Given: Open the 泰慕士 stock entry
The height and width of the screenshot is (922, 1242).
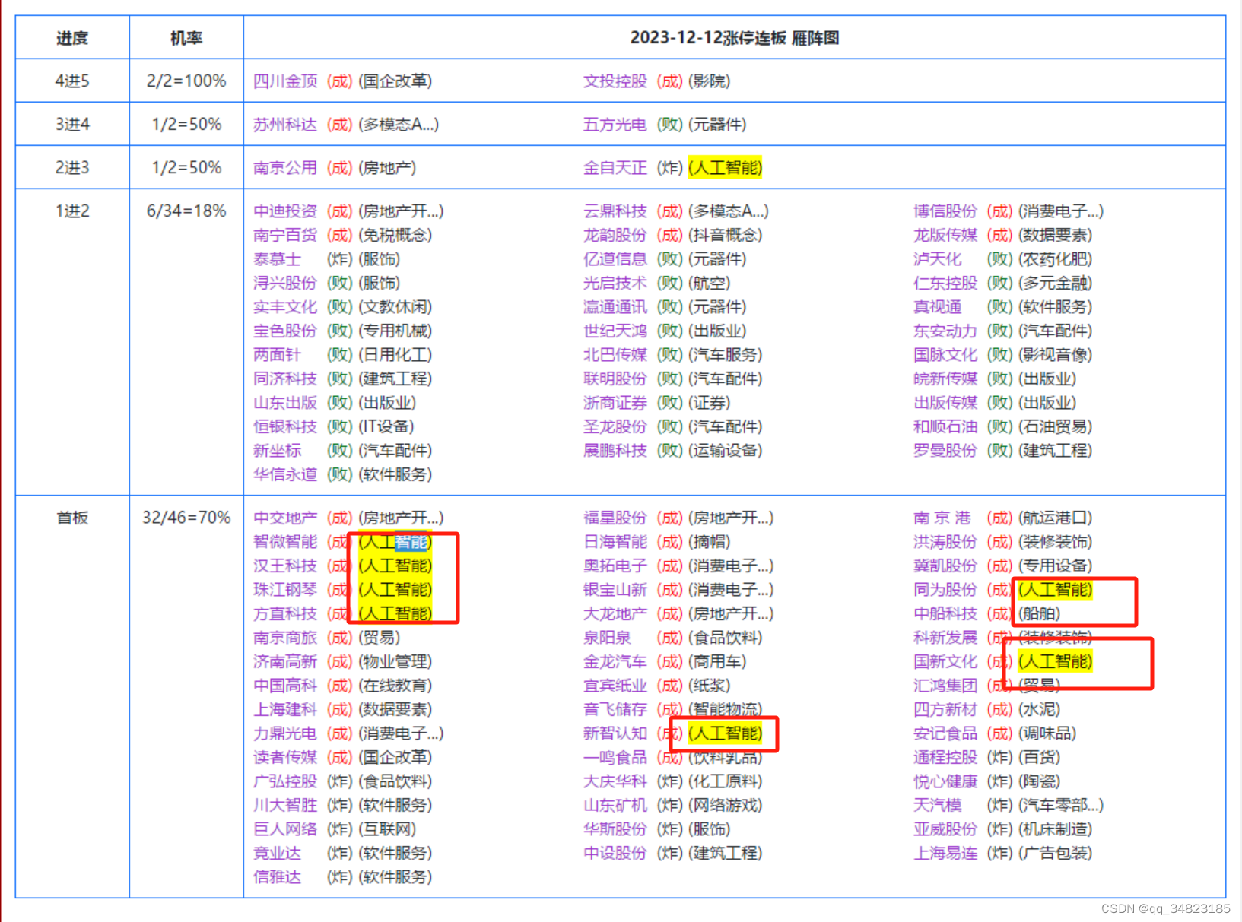Looking at the screenshot, I should pyautogui.click(x=278, y=259).
